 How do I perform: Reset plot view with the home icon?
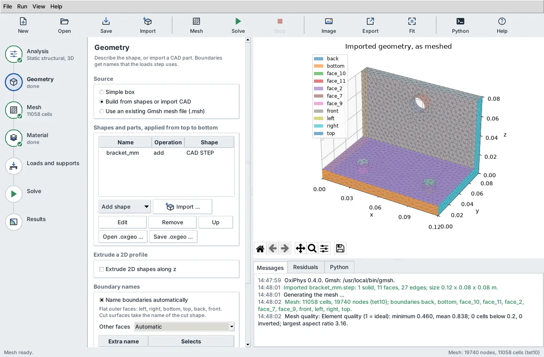point(260,249)
